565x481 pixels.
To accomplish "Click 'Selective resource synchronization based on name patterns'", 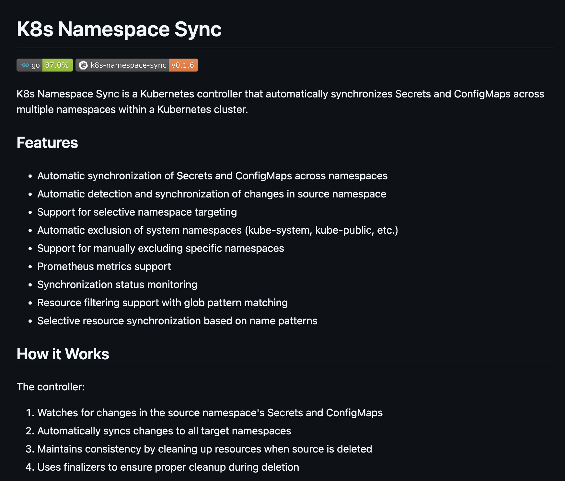I will click(x=178, y=321).
